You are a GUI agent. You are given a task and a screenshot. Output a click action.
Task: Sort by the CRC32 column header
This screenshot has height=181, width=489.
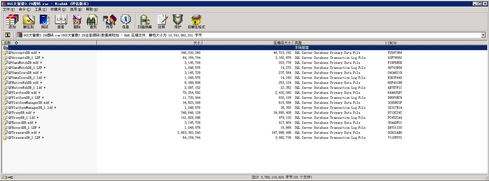click(x=436, y=43)
